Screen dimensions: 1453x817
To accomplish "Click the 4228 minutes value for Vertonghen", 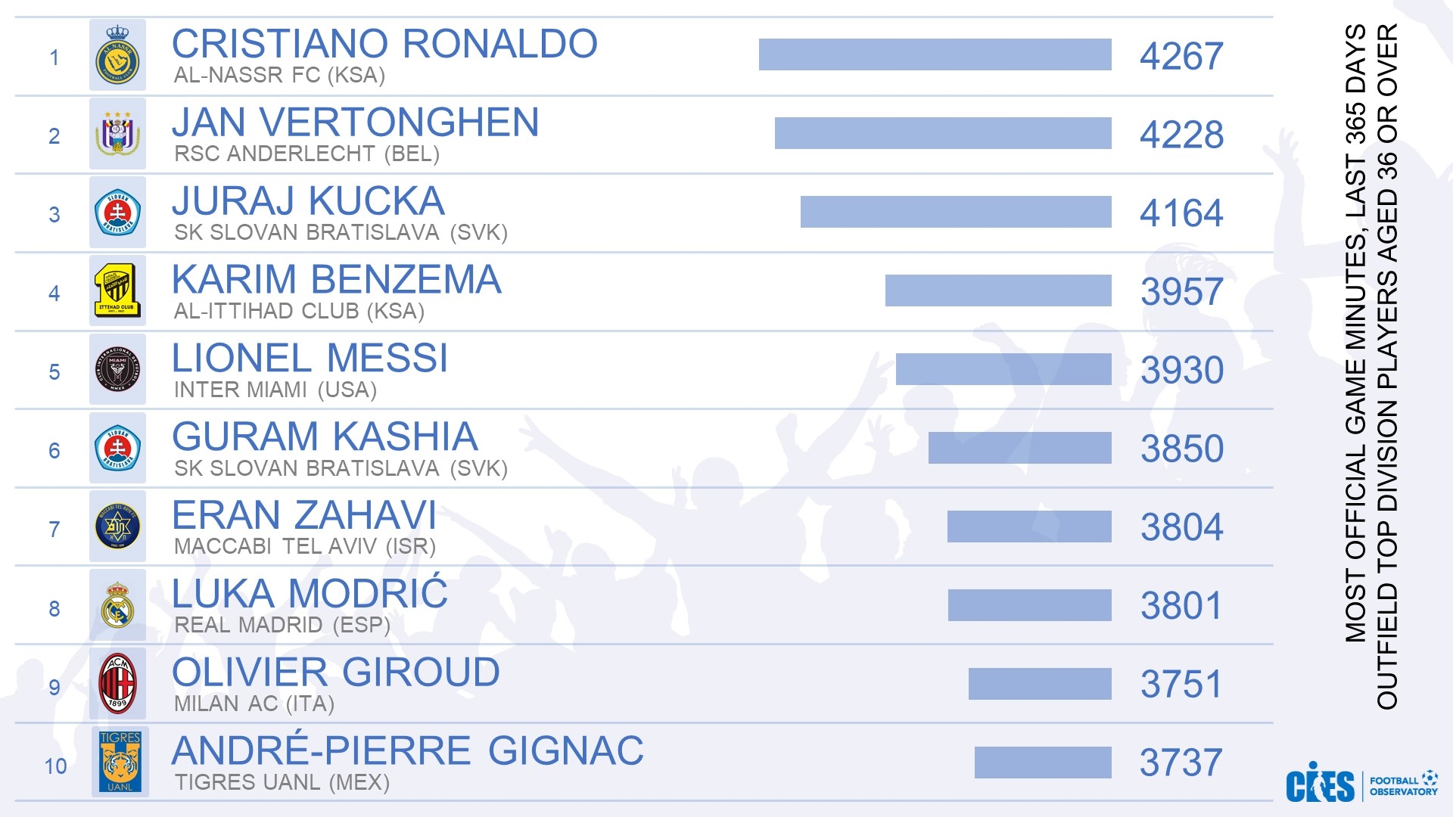I will coord(1181,135).
